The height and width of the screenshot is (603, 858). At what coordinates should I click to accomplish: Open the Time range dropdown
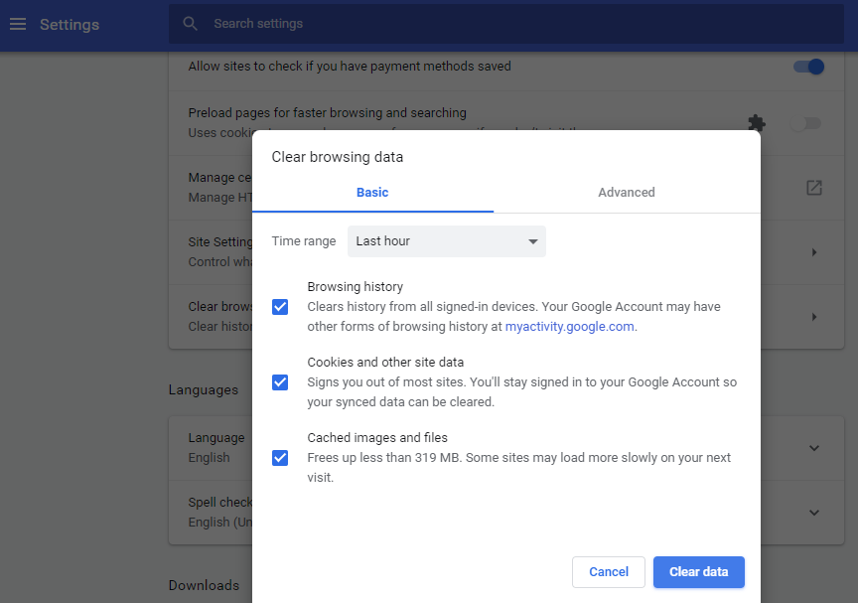tap(447, 241)
